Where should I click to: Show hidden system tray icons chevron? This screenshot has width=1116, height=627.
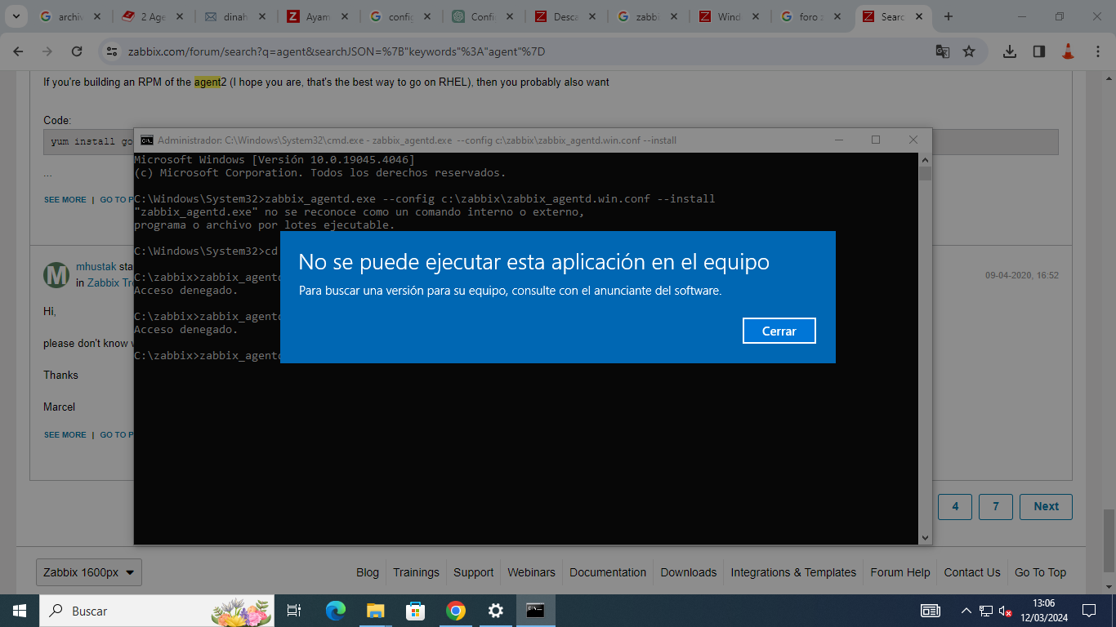click(x=966, y=611)
